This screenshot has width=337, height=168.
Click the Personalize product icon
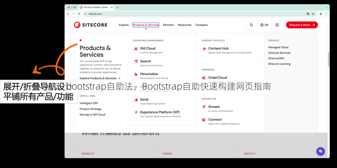click(136, 74)
